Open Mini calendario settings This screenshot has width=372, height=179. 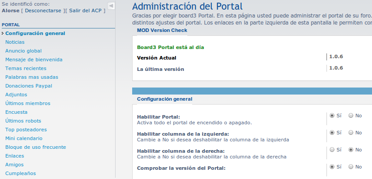tap(24, 138)
